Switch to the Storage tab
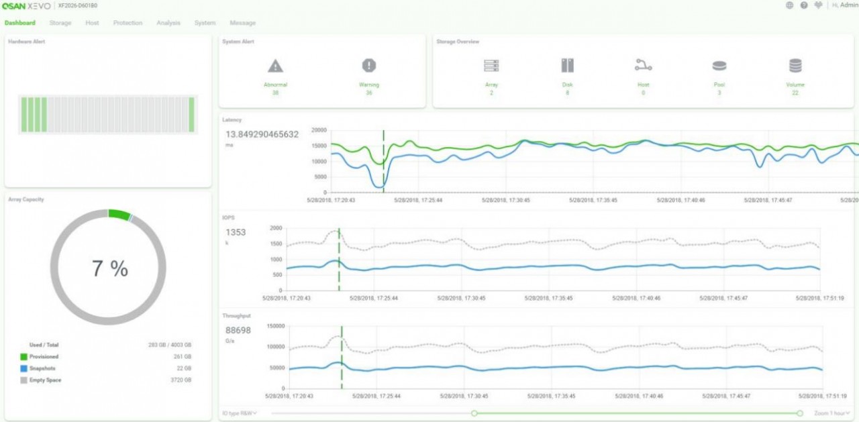 (x=60, y=23)
